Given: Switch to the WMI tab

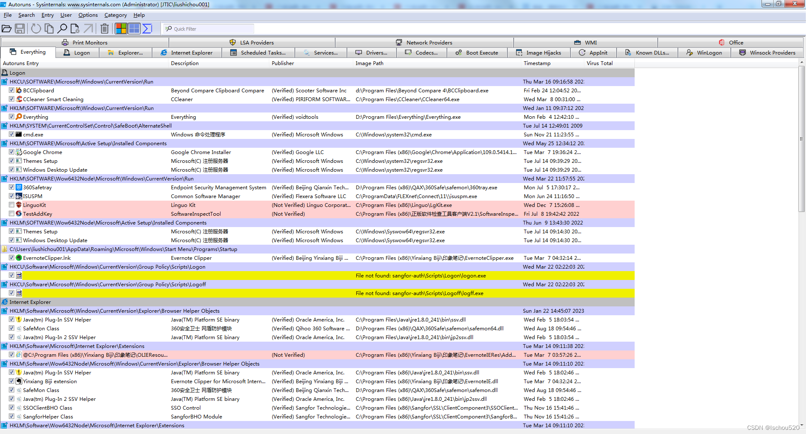Looking at the screenshot, I should tap(585, 42).
